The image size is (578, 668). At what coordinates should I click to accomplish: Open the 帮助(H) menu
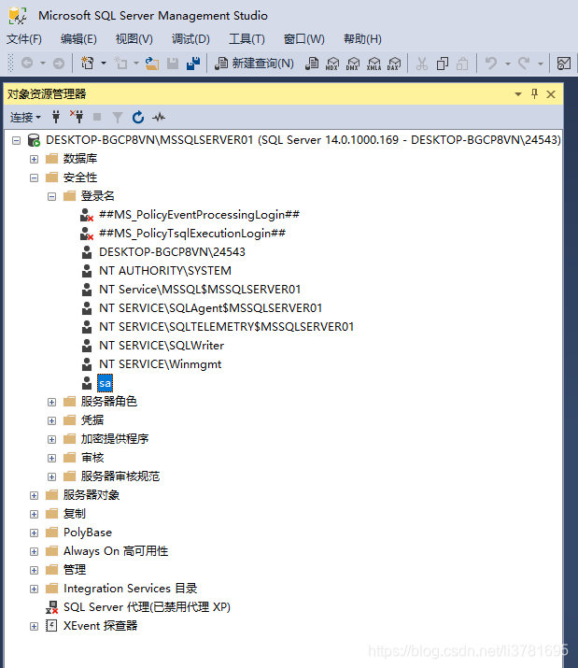[362, 39]
